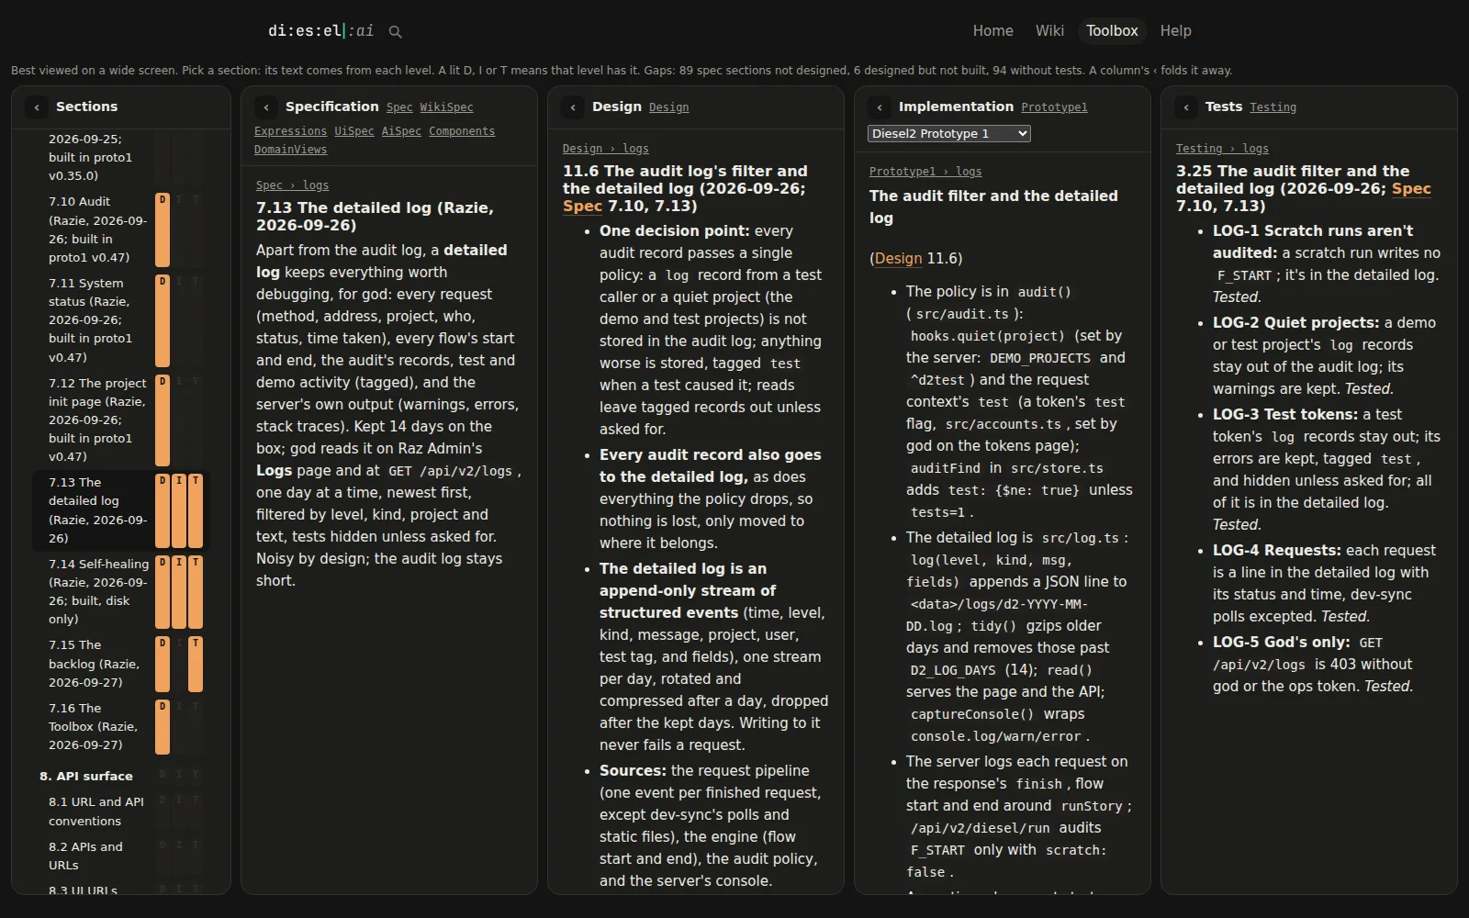Screen dimensions: 1469x918
Task: Follow the Expressions link
Action: (x=290, y=131)
